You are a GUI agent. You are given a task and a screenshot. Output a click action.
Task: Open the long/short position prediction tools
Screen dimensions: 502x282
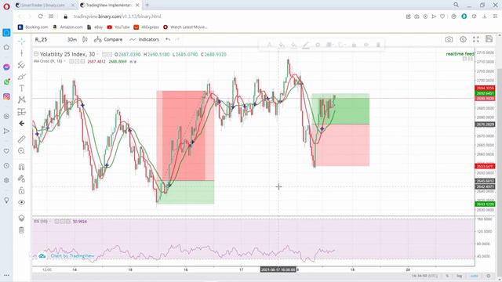(x=21, y=112)
